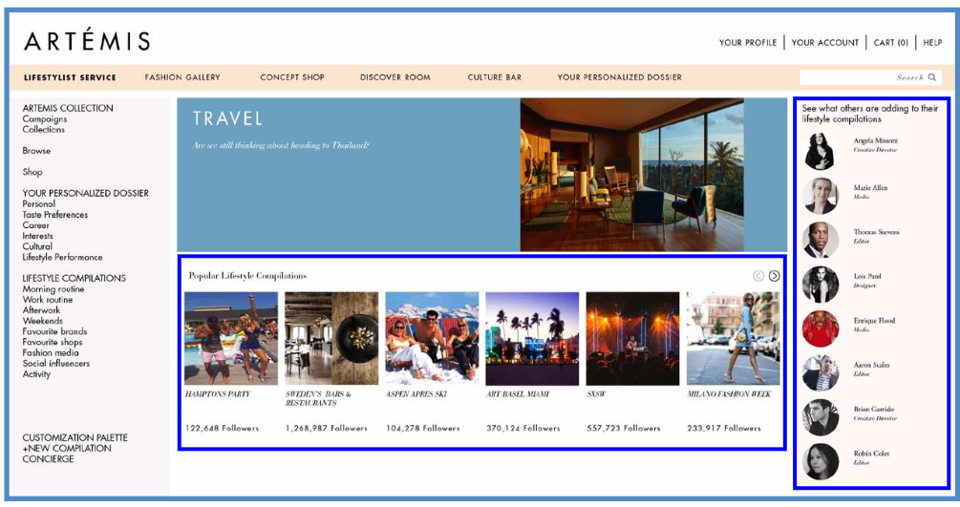Image resolution: width=960 pixels, height=507 pixels.
Task: Click the Your Personalized Dossier sidebar heading
Action: [x=86, y=193]
